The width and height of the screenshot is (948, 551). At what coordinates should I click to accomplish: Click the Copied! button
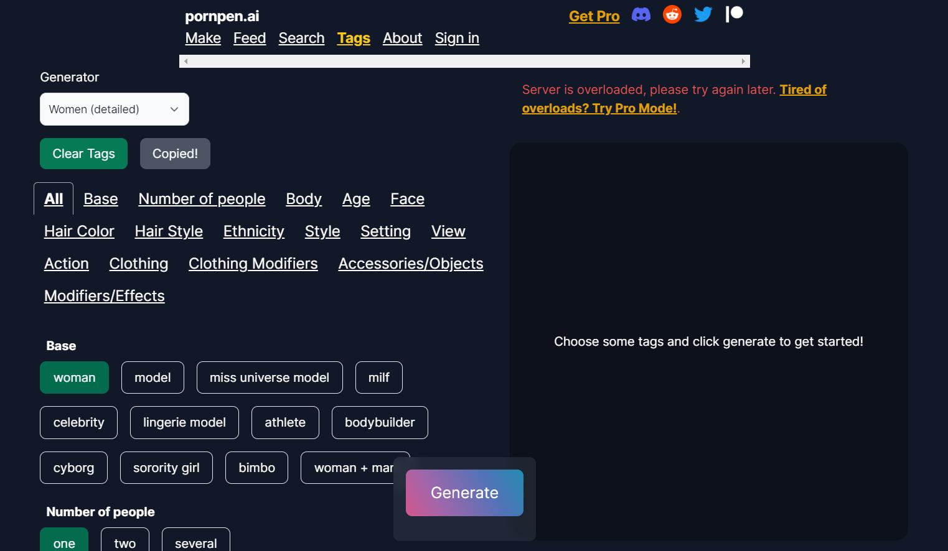[175, 154]
